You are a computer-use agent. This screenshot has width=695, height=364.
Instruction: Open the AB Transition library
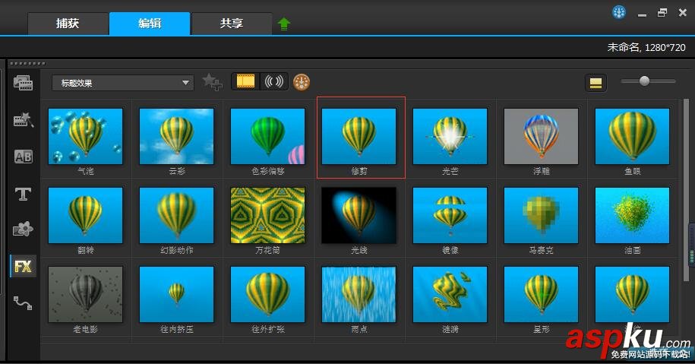(23, 157)
